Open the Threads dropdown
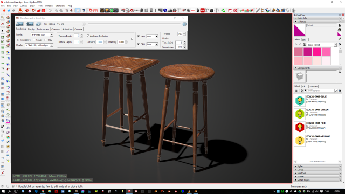345x194 pixels. point(181,34)
